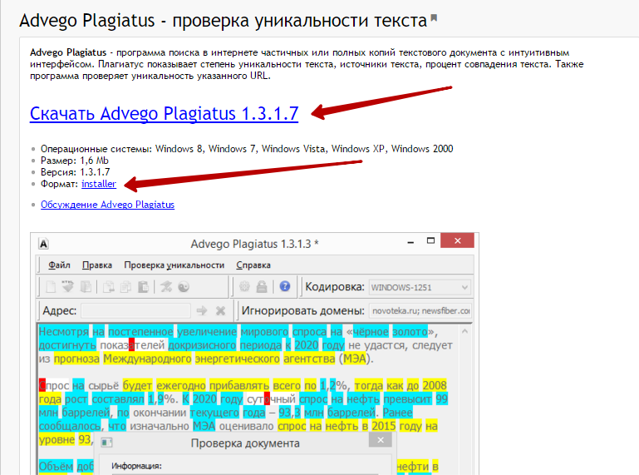This screenshot has height=475, width=639.
Task: Click the yin-yang deep check icon
Action: (184, 287)
